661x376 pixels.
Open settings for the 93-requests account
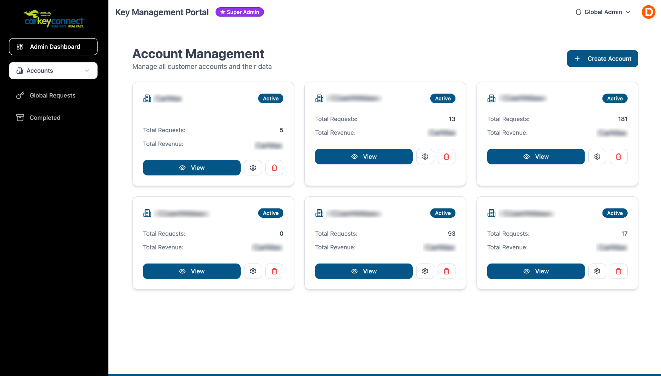(x=425, y=271)
